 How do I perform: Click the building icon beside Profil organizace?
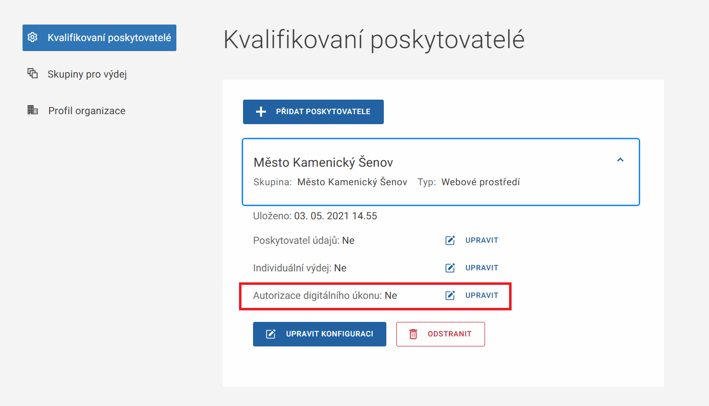[33, 110]
